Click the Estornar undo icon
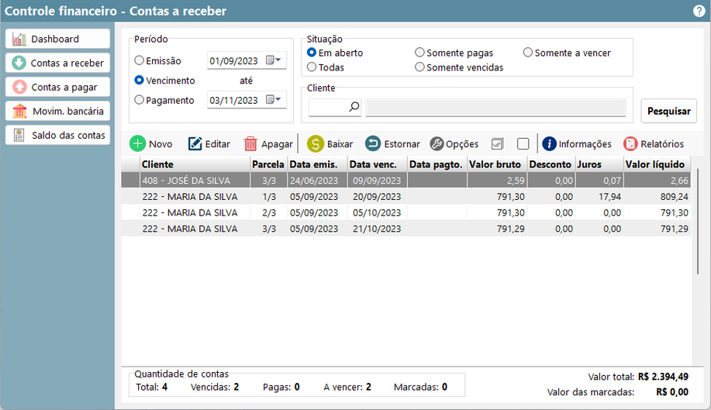 tap(373, 144)
